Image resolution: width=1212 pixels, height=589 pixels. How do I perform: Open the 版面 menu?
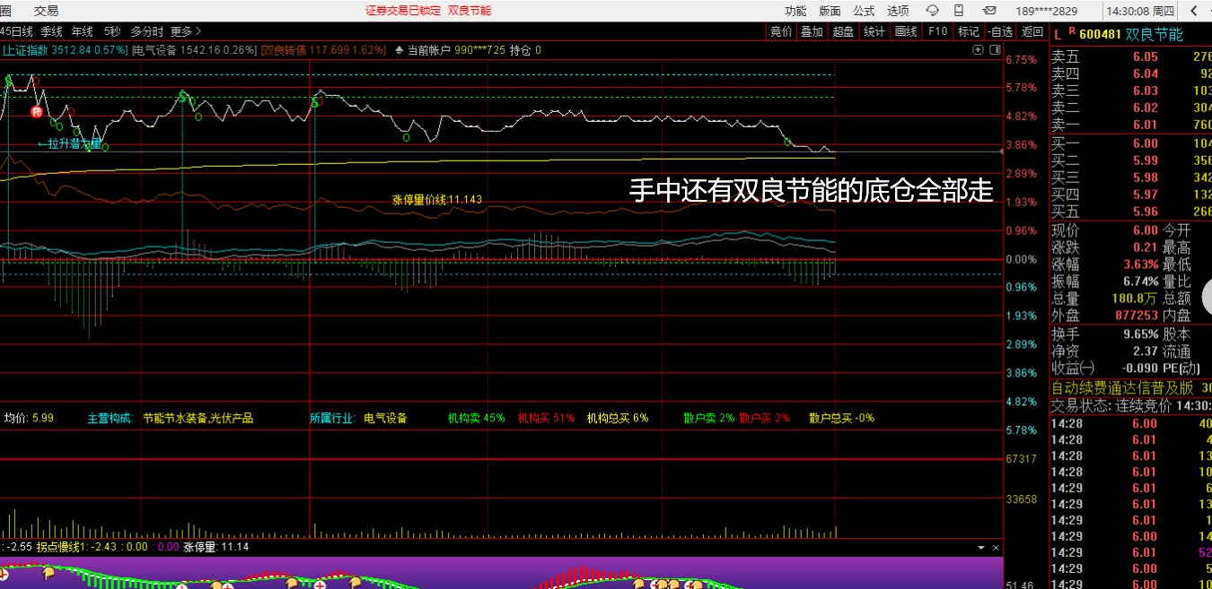[830, 11]
